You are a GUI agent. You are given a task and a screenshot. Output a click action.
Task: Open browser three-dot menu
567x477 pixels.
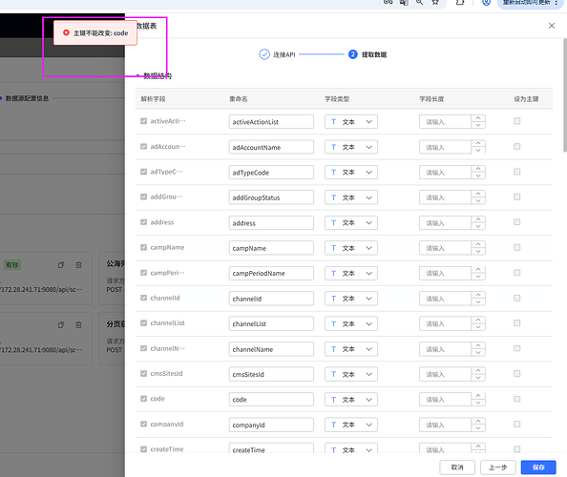(x=556, y=3)
